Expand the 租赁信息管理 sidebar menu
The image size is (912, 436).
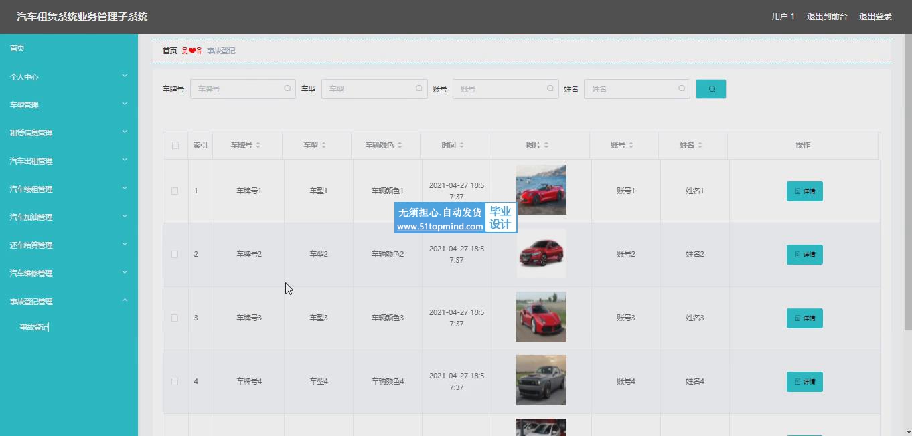tap(69, 132)
